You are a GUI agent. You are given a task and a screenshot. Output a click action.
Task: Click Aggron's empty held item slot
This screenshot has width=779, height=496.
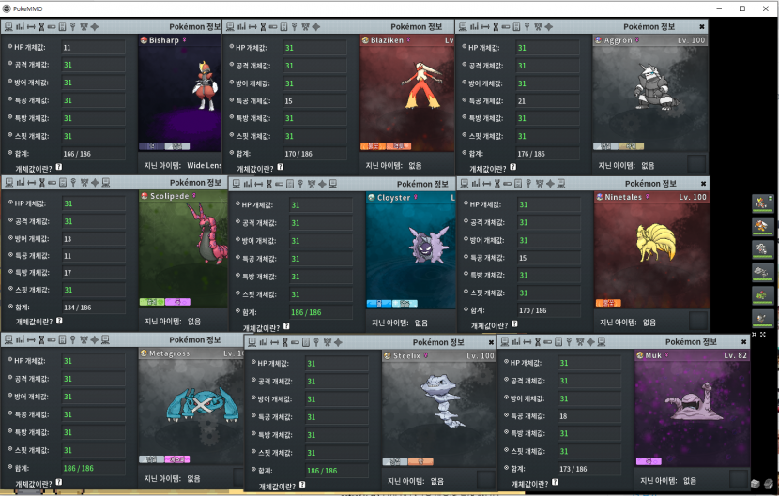(695, 164)
